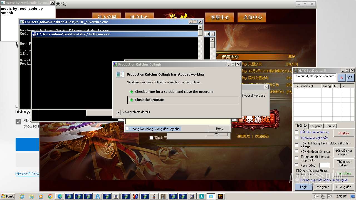The height and width of the screenshot is (200, 356).
Task: Click the 'OF' button in VLTK
Action: (x=350, y=78)
